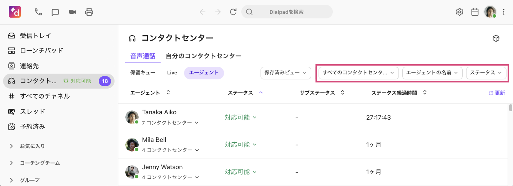Click the phone call icon in top bar
Screen dimensions: 513x186
tap(38, 12)
